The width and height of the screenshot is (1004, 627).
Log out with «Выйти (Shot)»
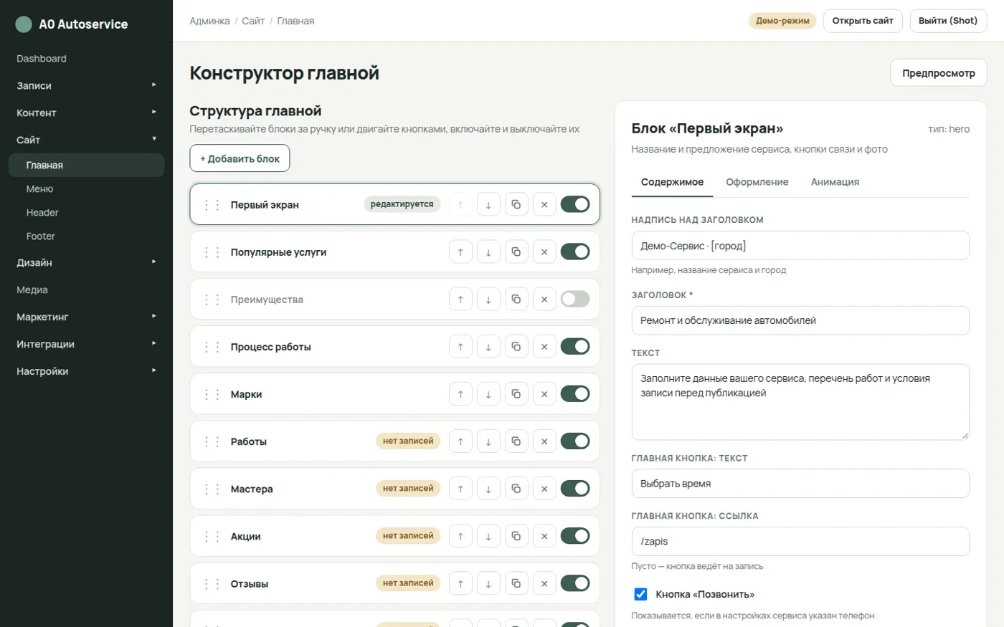[948, 21]
